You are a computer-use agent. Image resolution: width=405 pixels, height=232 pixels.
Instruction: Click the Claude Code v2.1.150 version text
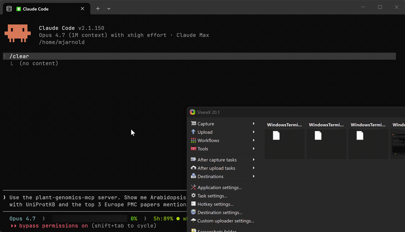71,28
